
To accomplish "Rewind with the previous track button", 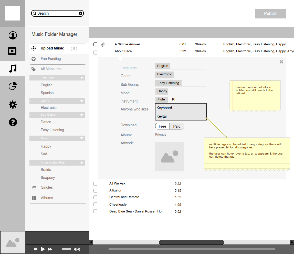I will (35, 249).
